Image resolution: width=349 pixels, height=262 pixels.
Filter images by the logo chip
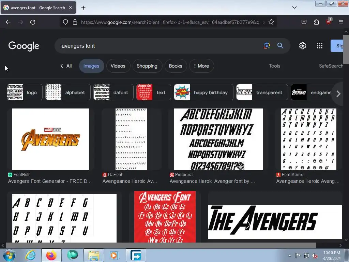click(x=25, y=92)
